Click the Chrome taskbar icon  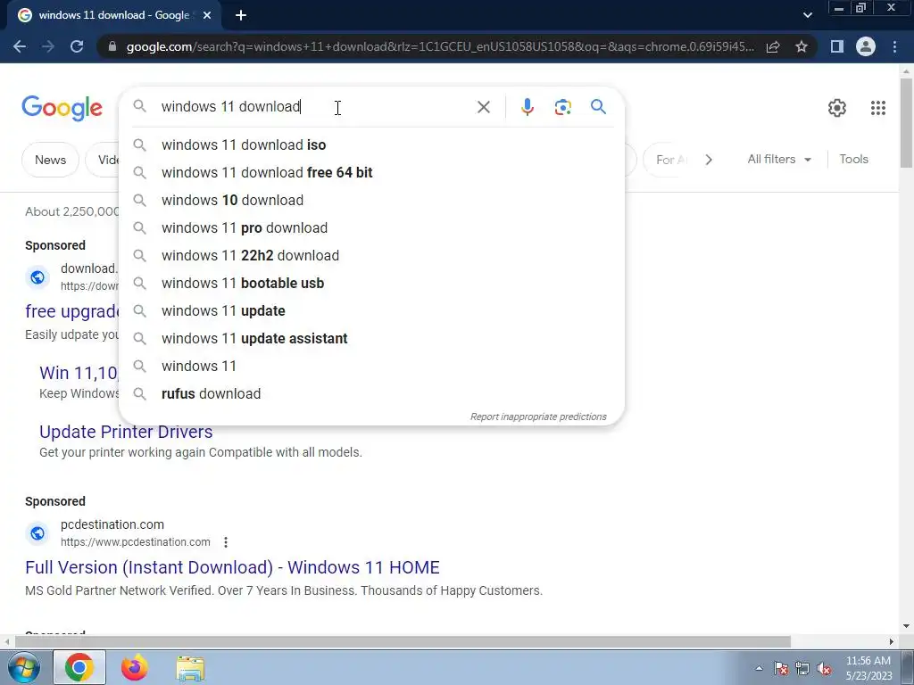tap(79, 667)
